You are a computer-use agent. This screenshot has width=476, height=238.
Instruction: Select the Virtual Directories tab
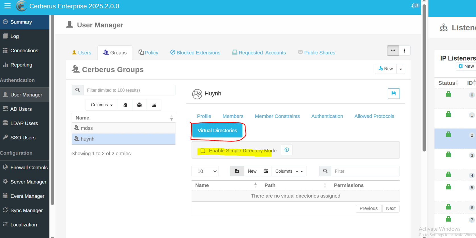[x=217, y=131]
